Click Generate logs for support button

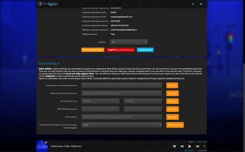tap(93, 50)
